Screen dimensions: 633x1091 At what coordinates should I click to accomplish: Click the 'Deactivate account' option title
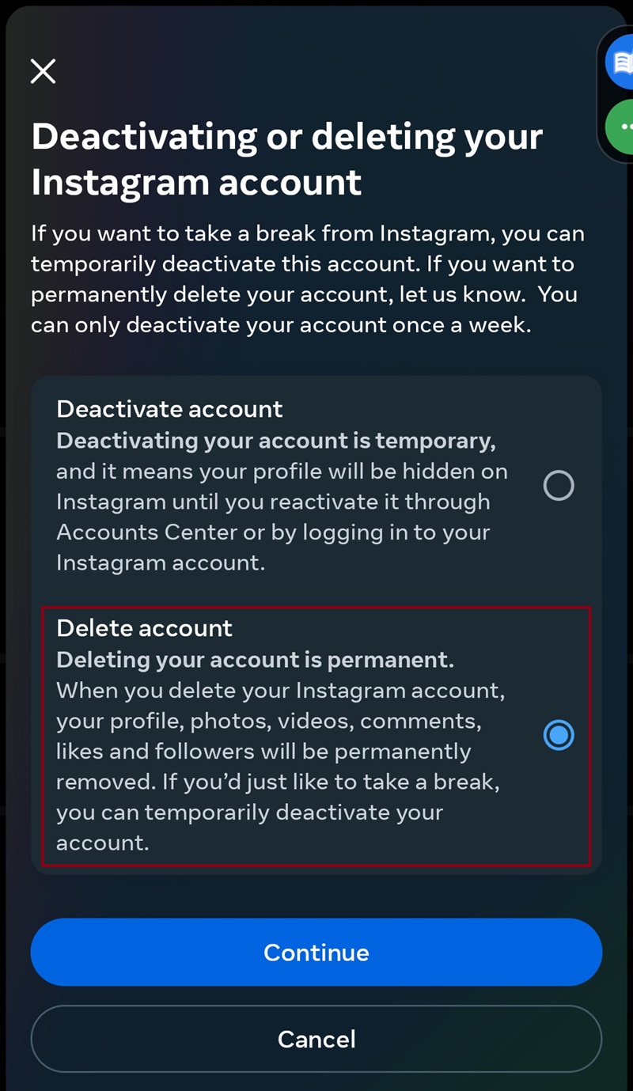[169, 409]
